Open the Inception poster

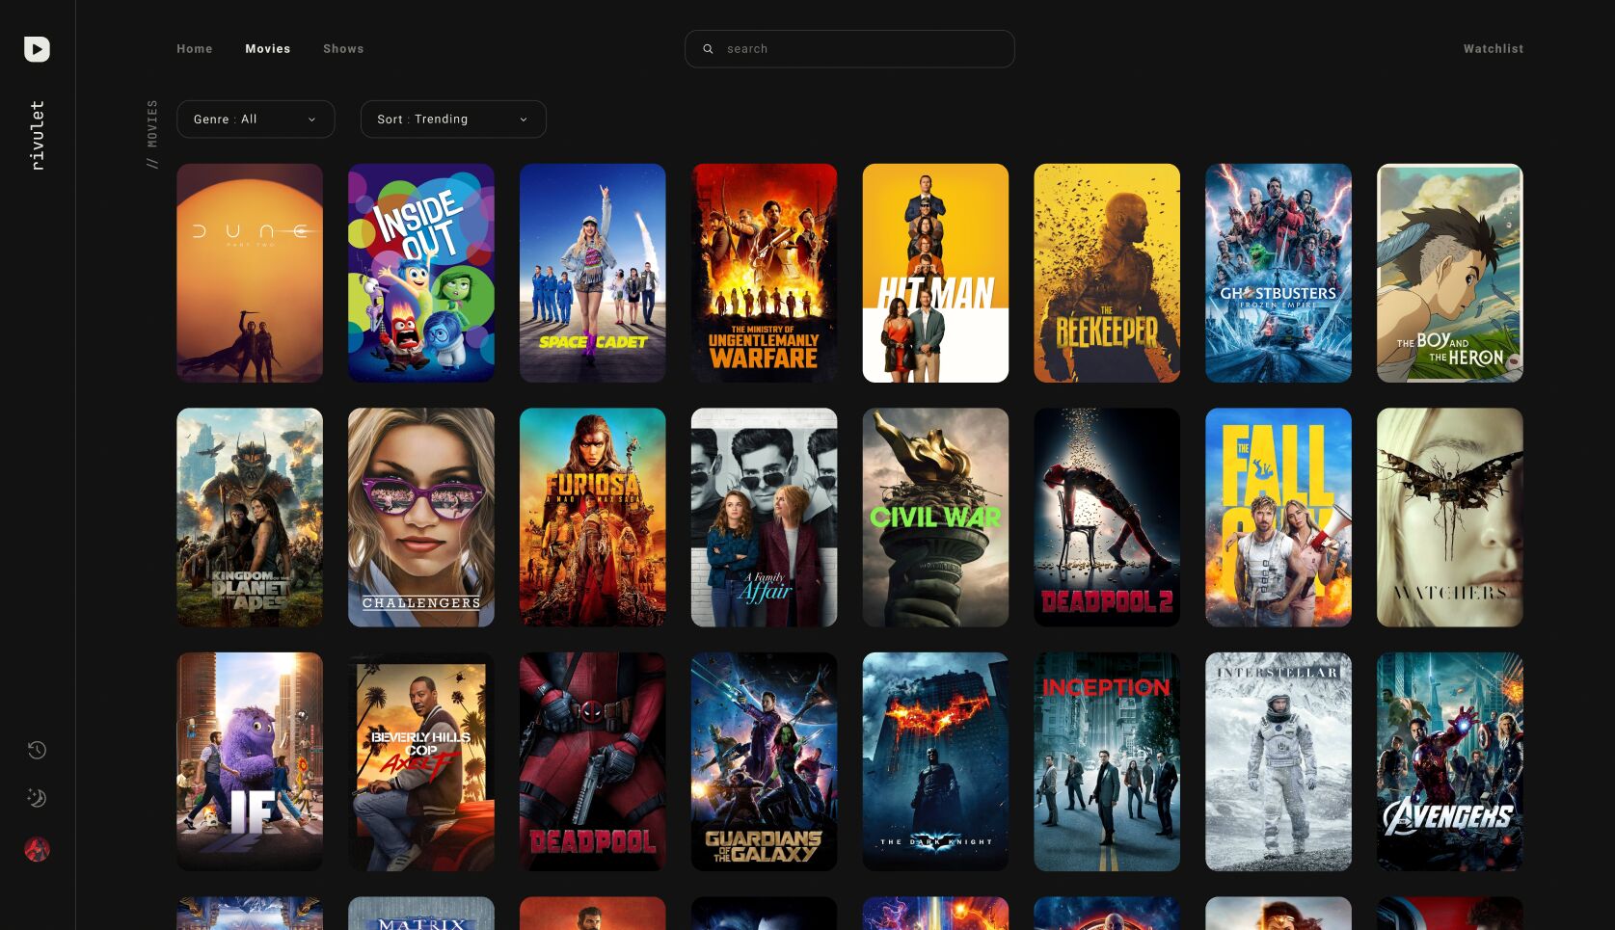click(x=1107, y=762)
